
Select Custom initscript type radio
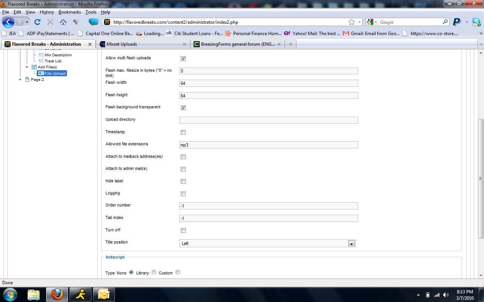[178, 272]
